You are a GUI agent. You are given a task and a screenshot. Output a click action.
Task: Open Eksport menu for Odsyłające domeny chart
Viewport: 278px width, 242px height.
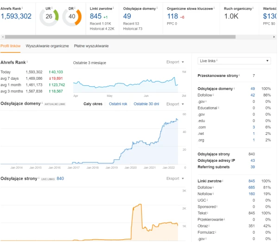tap(175, 104)
